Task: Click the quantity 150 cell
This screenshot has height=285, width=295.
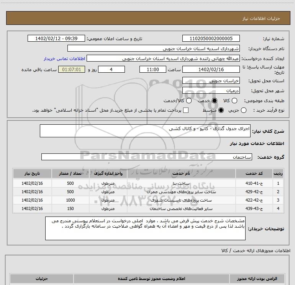Action: tap(70, 208)
